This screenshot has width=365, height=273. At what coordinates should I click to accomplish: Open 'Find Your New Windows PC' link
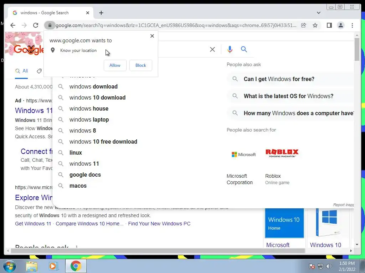point(159,224)
